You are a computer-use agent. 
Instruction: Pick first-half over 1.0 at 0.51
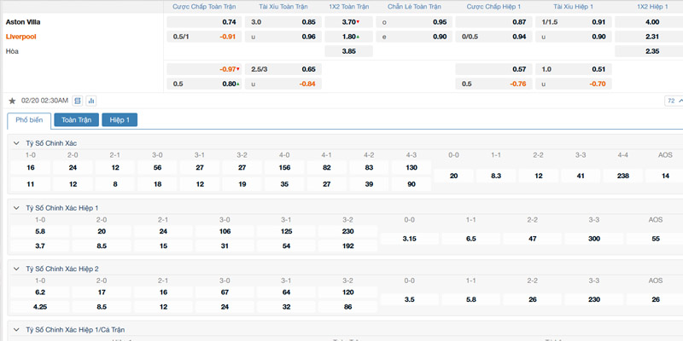(x=574, y=69)
